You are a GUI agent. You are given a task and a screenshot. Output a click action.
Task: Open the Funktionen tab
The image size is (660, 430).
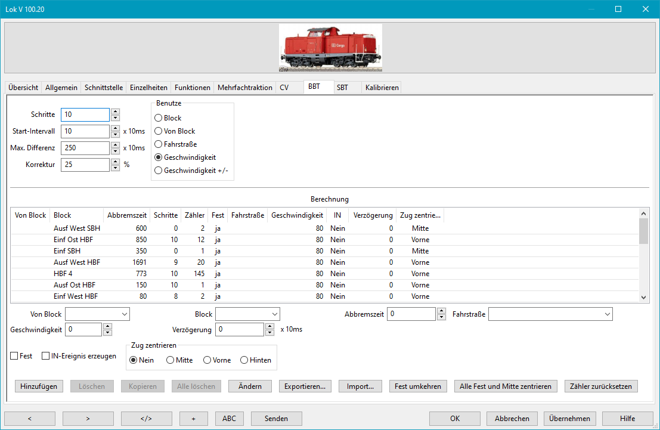tap(192, 88)
